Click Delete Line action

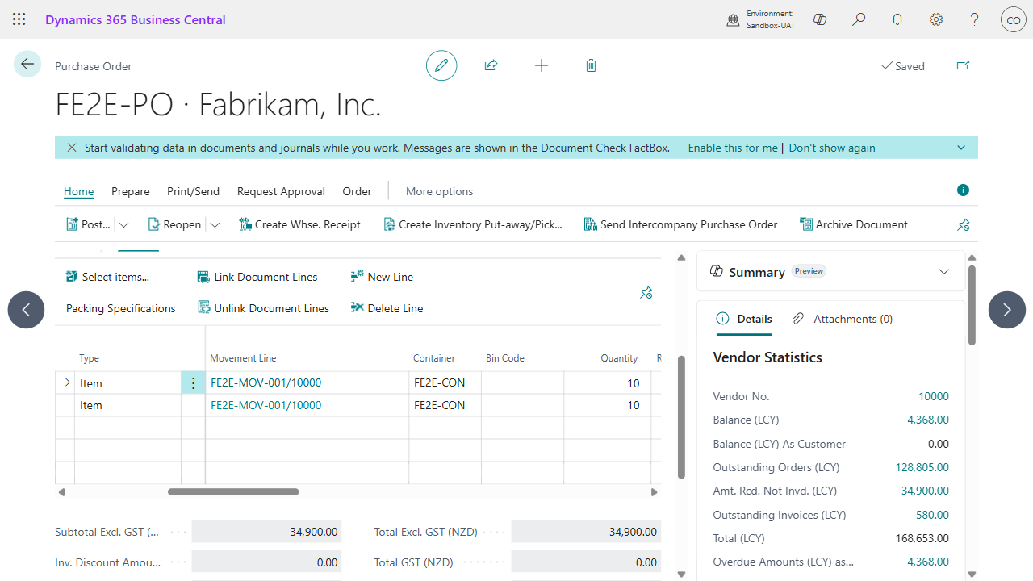[x=387, y=308]
